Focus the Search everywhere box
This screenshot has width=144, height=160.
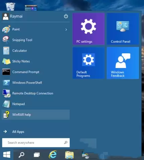pyautogui.click(x=36, y=143)
